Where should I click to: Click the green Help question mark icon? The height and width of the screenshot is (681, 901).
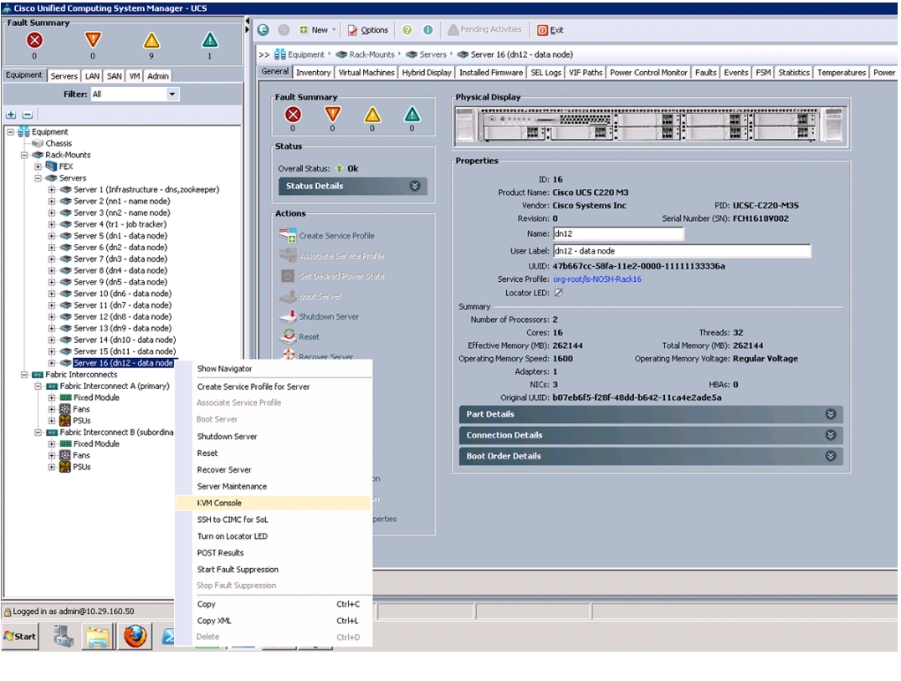tap(407, 30)
